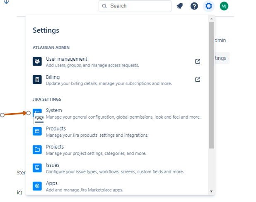Click the search magnifier icon

(x=104, y=6)
